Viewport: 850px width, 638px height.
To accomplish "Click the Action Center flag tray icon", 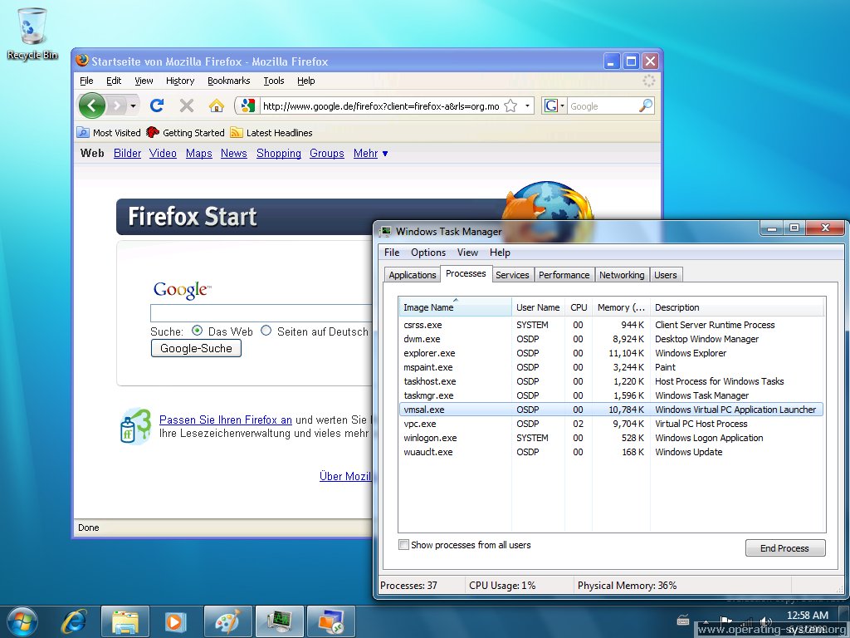I will pyautogui.click(x=725, y=621).
